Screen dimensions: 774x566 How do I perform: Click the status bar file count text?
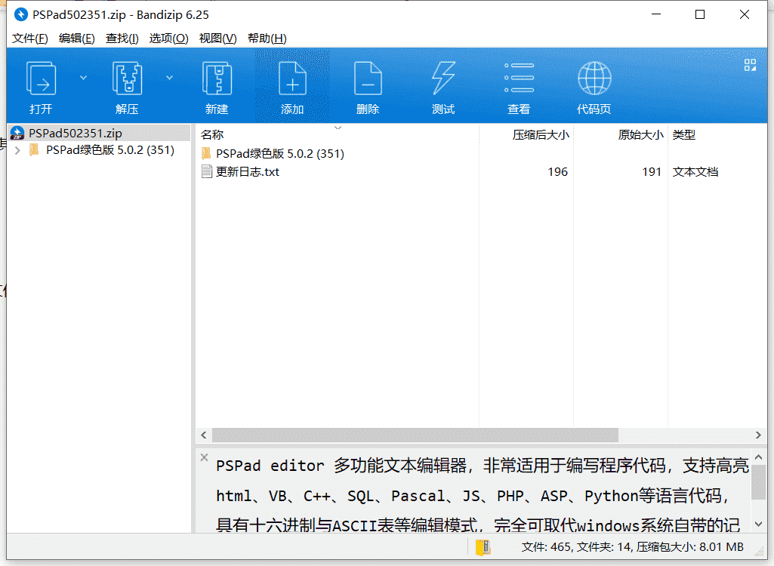pos(632,547)
